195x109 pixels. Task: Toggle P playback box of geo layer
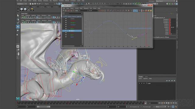tap(142, 84)
